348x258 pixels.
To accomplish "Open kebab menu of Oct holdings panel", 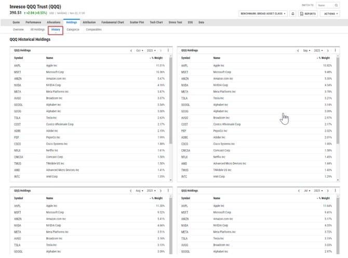I will click(x=168, y=50).
